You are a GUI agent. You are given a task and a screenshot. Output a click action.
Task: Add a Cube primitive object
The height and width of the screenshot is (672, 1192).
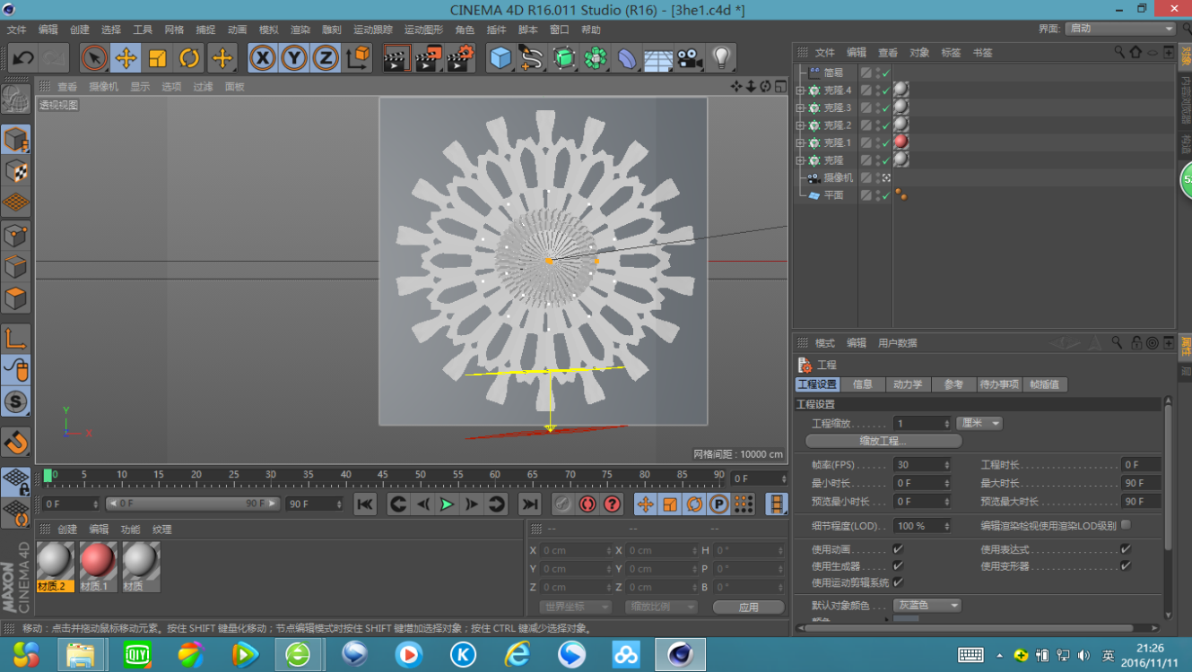(500, 59)
